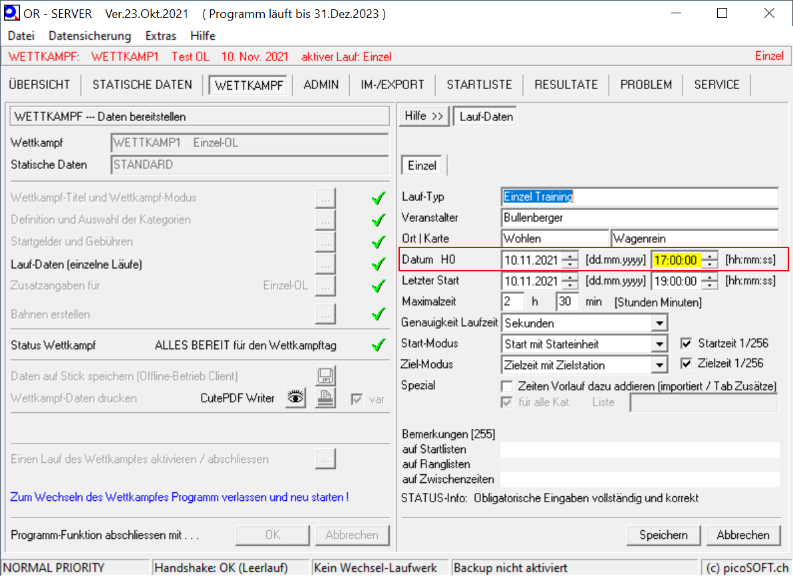Open the Ziel-Modus dropdown list

(x=659, y=365)
